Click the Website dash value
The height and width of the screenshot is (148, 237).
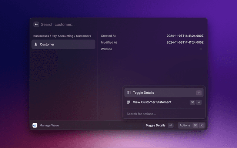pos(201,49)
